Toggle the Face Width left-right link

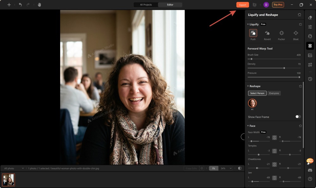(275, 137)
